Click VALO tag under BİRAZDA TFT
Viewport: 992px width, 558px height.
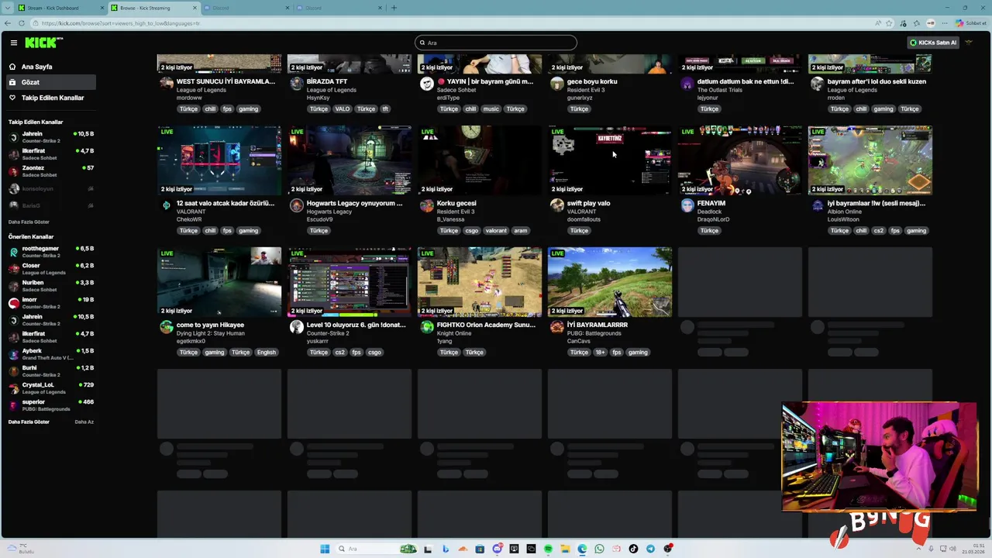[343, 108]
